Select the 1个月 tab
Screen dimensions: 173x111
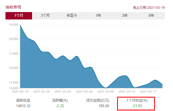tap(19, 16)
